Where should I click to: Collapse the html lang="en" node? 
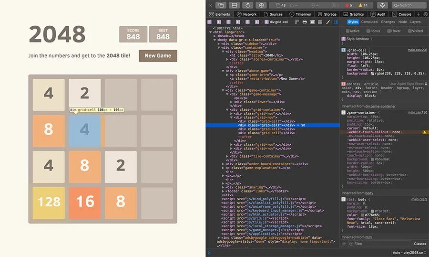coord(210,32)
